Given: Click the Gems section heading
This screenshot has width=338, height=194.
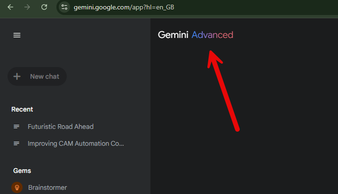Looking at the screenshot, I should (x=22, y=171).
